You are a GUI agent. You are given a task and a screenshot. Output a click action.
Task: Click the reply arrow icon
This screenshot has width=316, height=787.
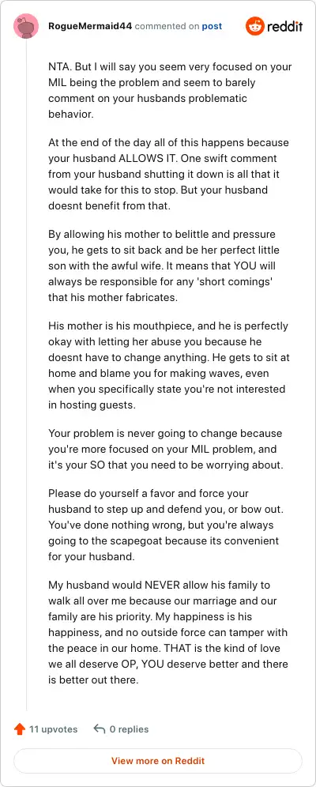[100, 729]
